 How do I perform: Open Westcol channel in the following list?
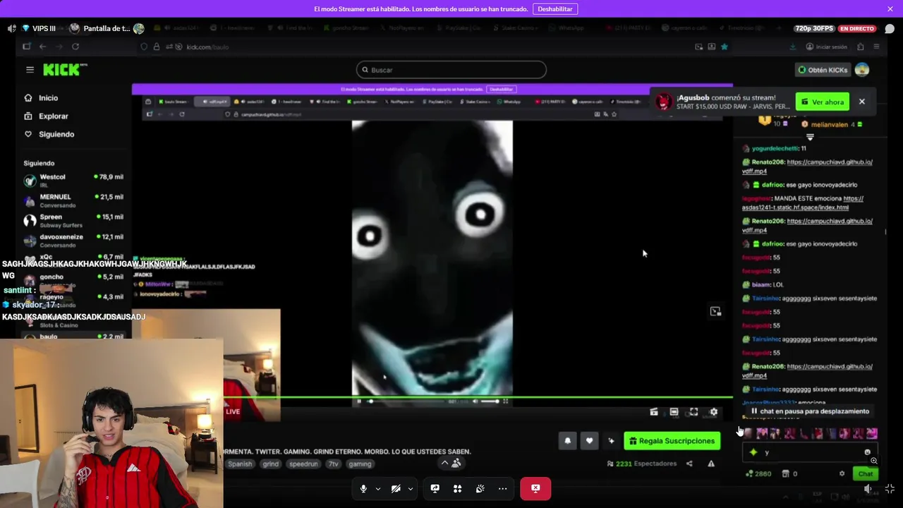coord(73,181)
